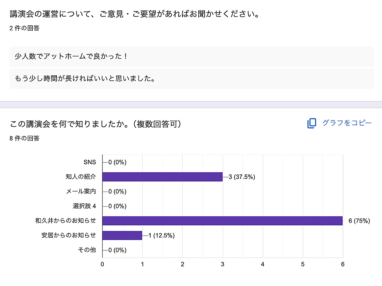The image size is (382, 286).
Task: Click the 8 件の回答 count
Action: [25, 138]
